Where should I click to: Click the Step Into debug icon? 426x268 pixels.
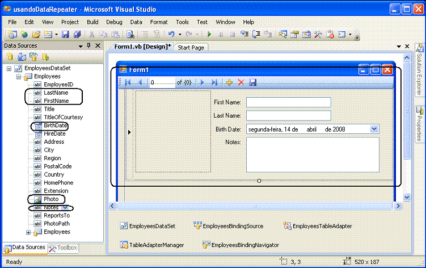[244, 34]
